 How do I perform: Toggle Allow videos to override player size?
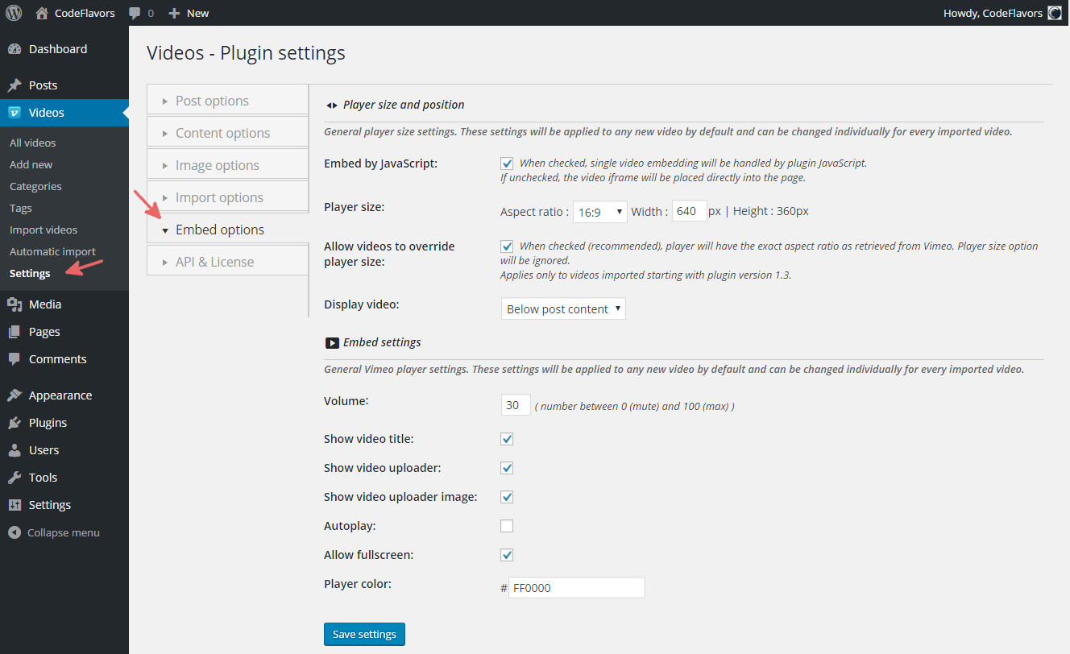coord(507,246)
